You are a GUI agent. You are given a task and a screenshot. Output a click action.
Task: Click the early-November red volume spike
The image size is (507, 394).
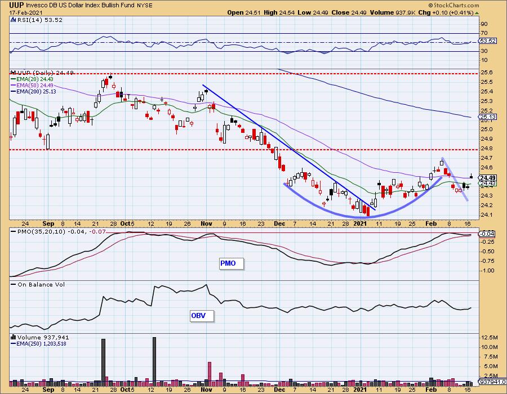[x=210, y=374]
